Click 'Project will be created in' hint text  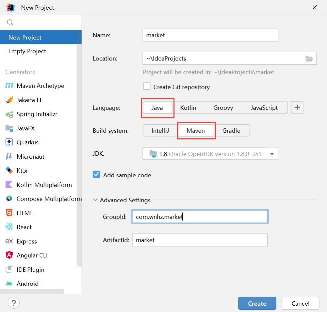tap(208, 72)
